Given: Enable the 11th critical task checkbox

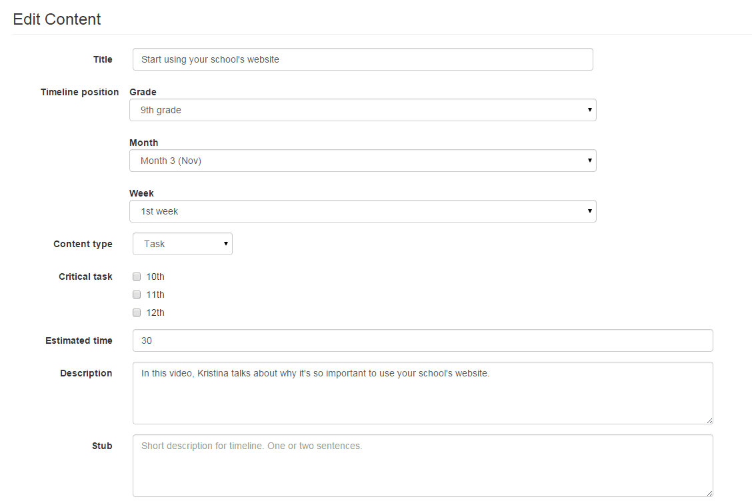Looking at the screenshot, I should point(137,294).
